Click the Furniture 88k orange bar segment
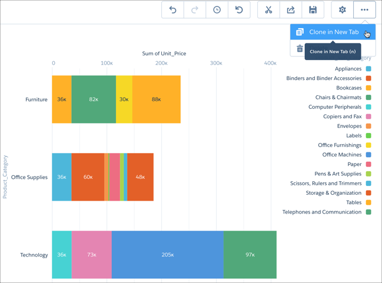 (x=157, y=99)
